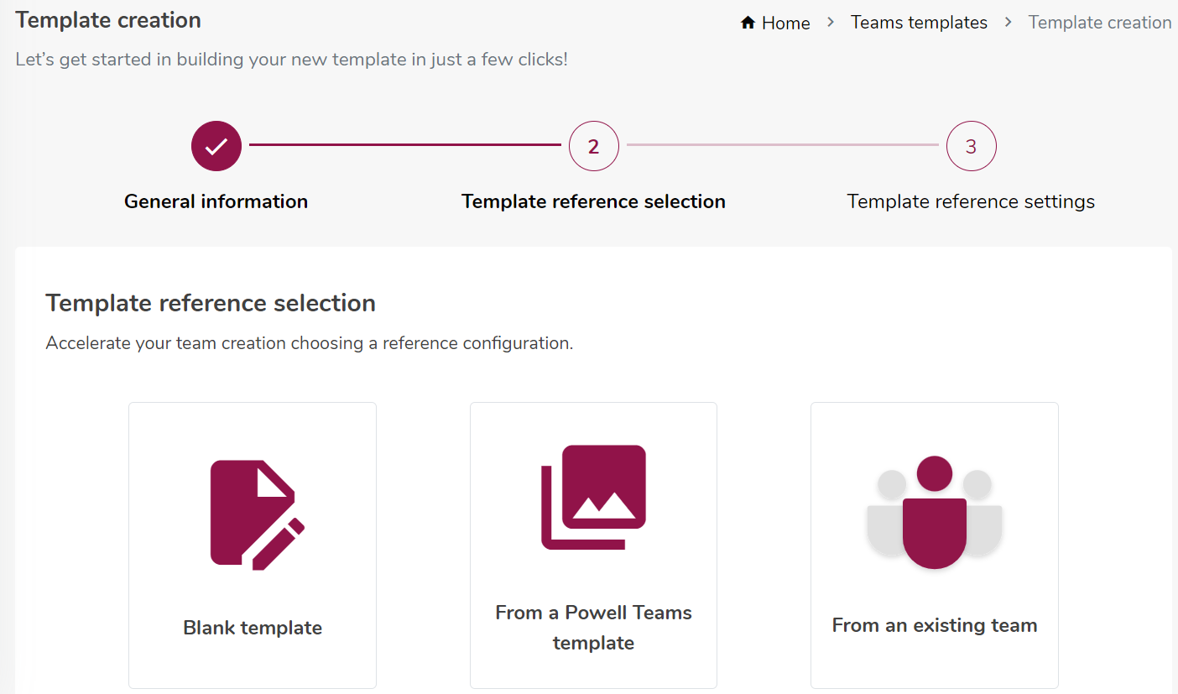Click the Template creation breadcrumb text
The width and height of the screenshot is (1178, 694).
click(1100, 23)
